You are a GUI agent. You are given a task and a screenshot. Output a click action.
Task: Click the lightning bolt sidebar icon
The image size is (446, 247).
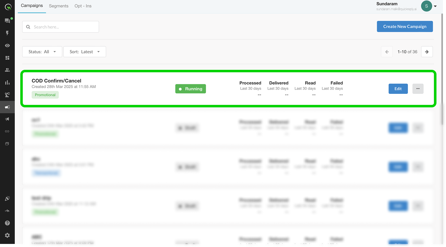point(7,33)
